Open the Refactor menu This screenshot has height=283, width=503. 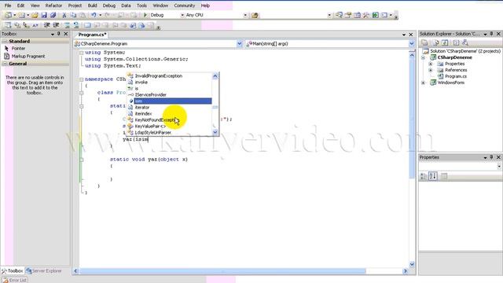click(x=53, y=6)
